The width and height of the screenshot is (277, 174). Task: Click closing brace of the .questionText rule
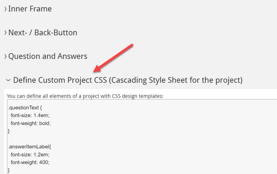[9, 131]
